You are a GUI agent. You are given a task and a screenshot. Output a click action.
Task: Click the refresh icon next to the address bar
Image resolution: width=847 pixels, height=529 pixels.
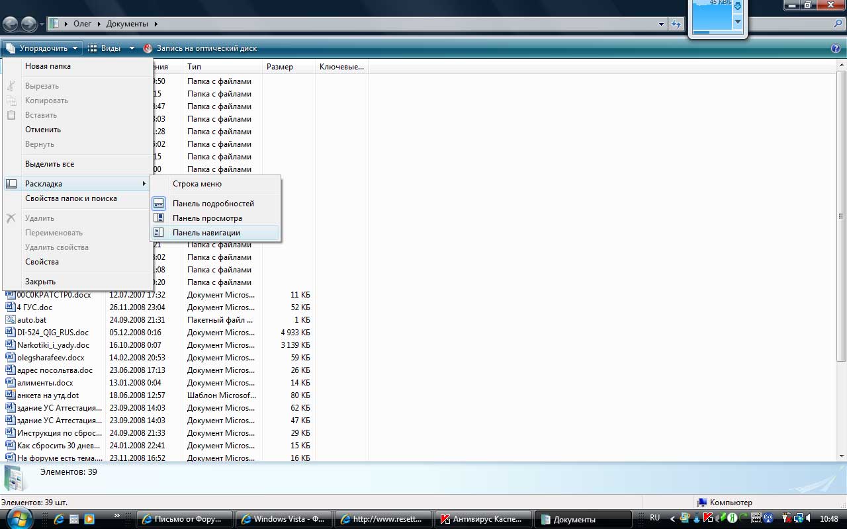pos(676,24)
